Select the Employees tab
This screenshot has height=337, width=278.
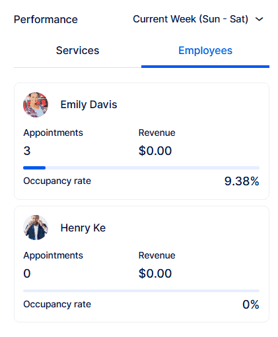205,51
